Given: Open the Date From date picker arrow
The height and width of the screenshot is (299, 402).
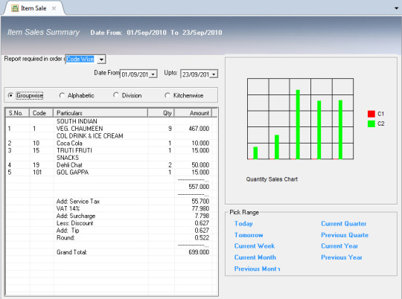Looking at the screenshot, I should pos(153,74).
